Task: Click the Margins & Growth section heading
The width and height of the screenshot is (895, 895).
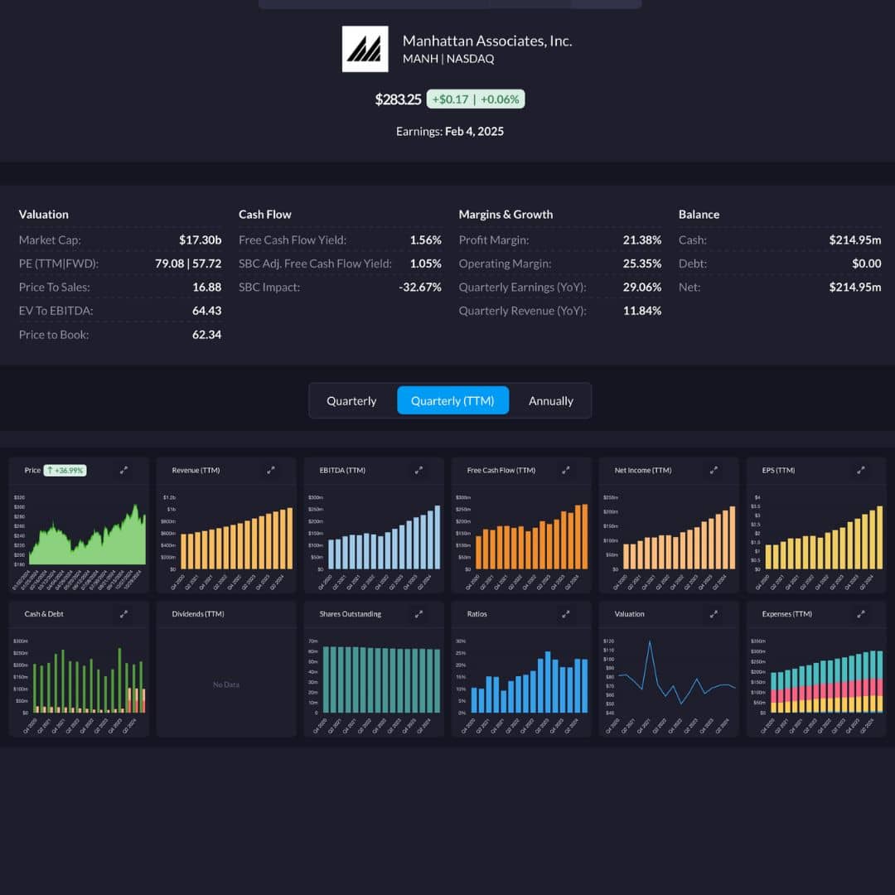Action: coord(506,215)
